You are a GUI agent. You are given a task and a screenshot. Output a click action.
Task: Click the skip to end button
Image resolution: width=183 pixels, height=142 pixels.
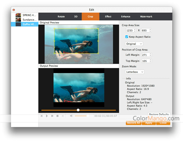pos(63,116)
